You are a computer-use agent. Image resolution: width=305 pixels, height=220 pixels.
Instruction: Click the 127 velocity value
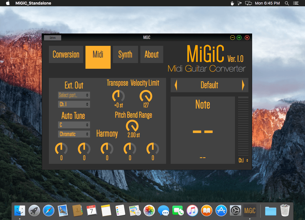(x=146, y=105)
